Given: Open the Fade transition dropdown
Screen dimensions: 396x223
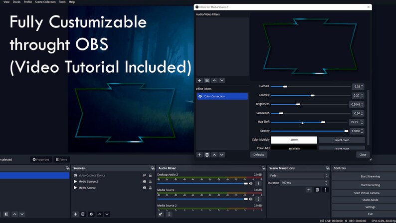Looking at the screenshot, I should pos(299,176).
